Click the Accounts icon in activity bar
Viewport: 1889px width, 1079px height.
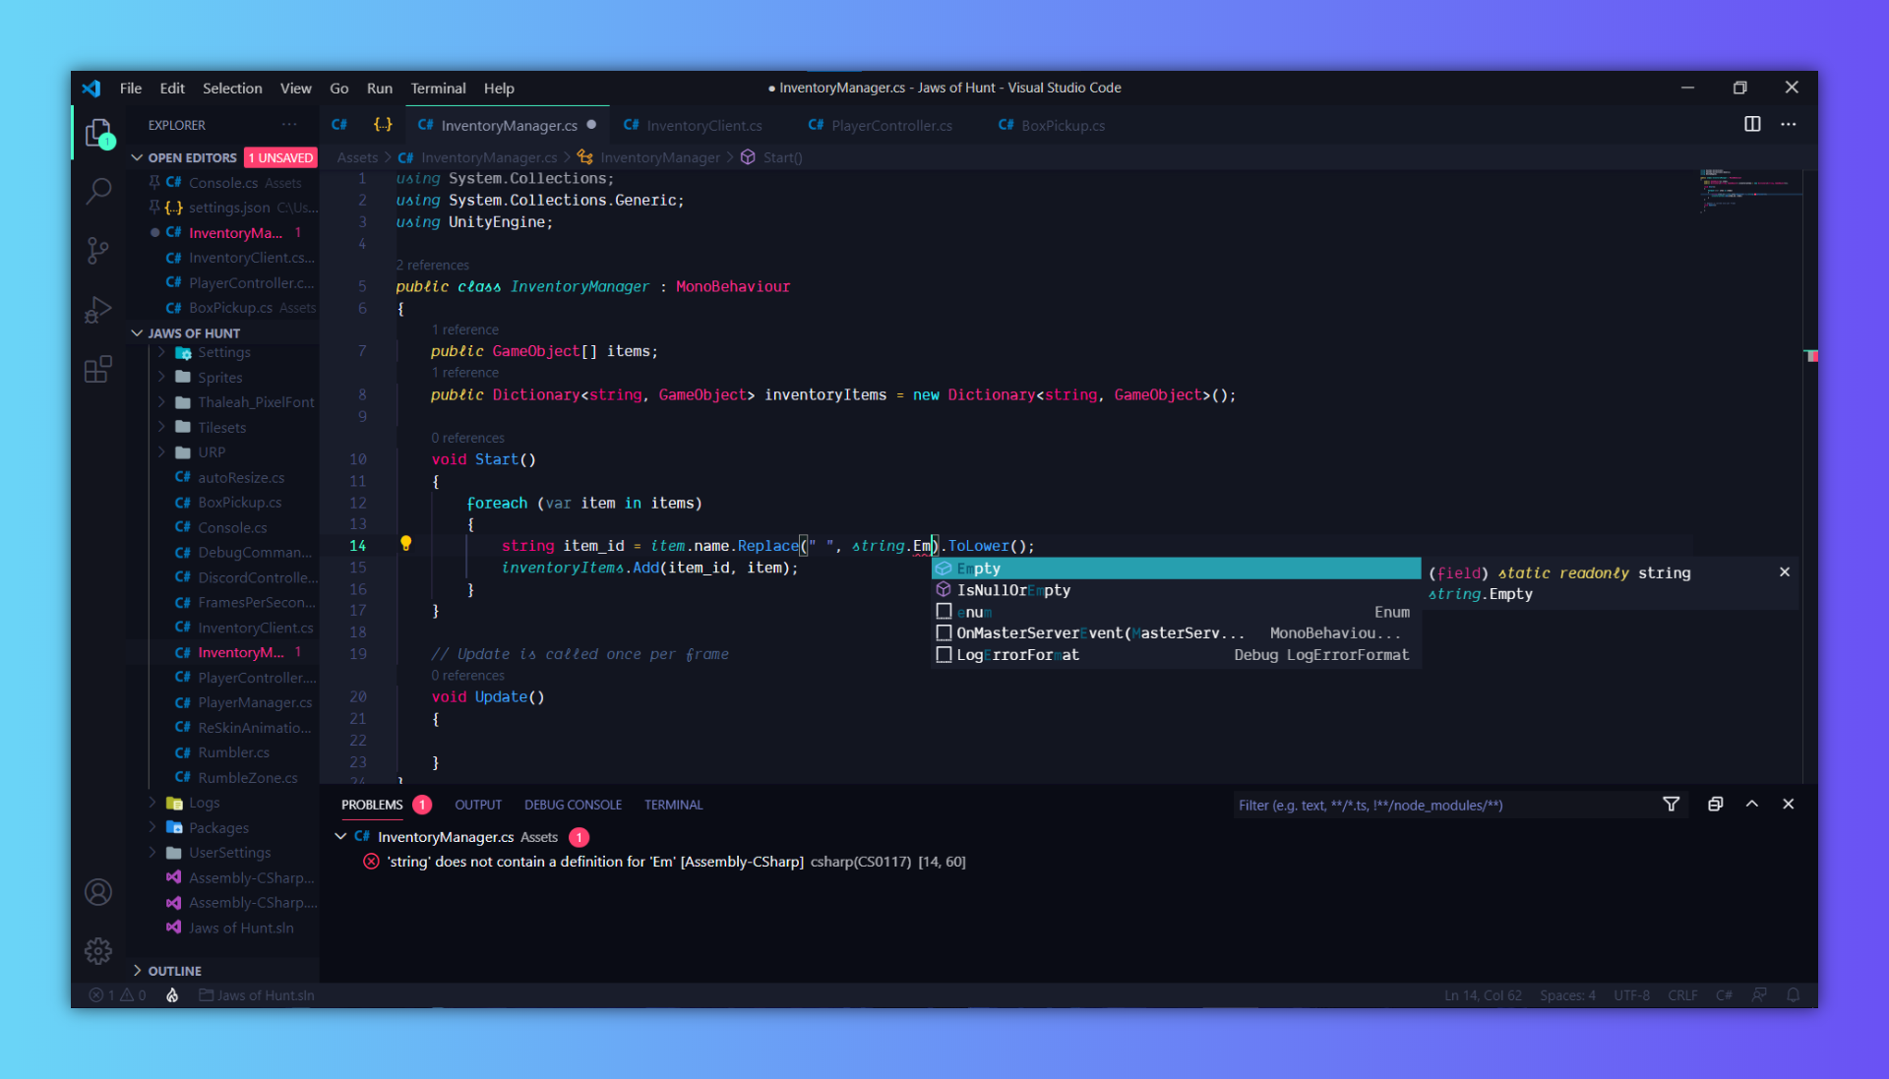click(x=98, y=892)
